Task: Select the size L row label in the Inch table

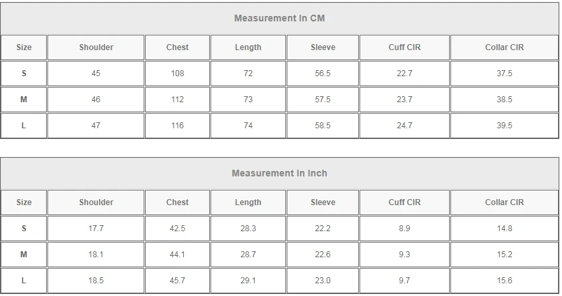Action: click(x=24, y=281)
